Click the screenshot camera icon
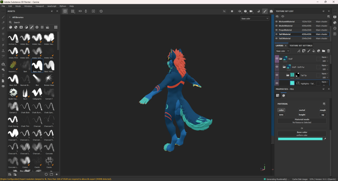The image size is (338, 181). (x=271, y=11)
